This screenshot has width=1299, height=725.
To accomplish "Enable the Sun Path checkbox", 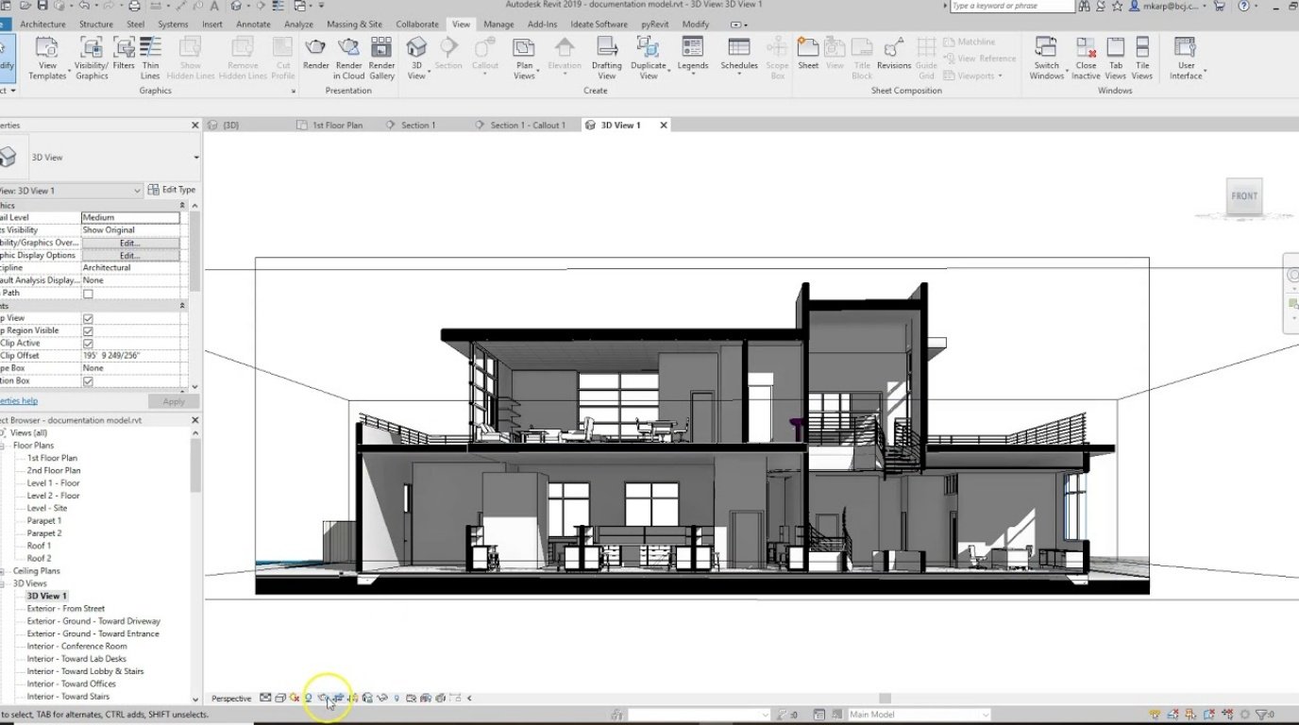I will pos(88,294).
